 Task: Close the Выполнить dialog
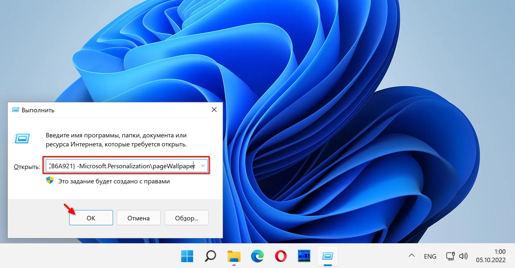click(x=214, y=110)
